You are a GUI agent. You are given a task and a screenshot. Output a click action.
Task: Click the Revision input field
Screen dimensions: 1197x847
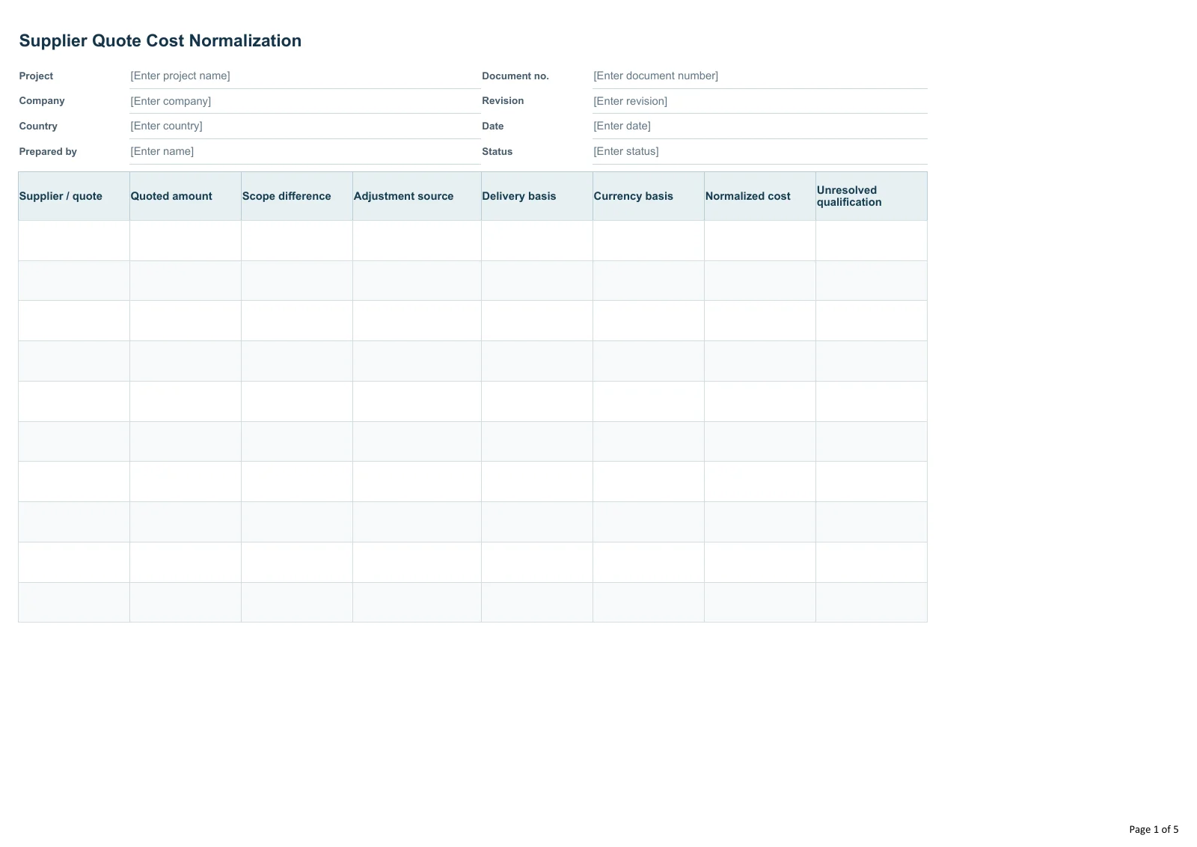click(x=760, y=101)
